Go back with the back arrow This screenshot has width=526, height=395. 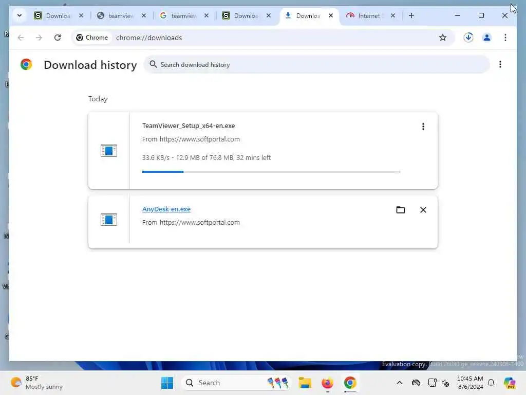[x=21, y=38]
